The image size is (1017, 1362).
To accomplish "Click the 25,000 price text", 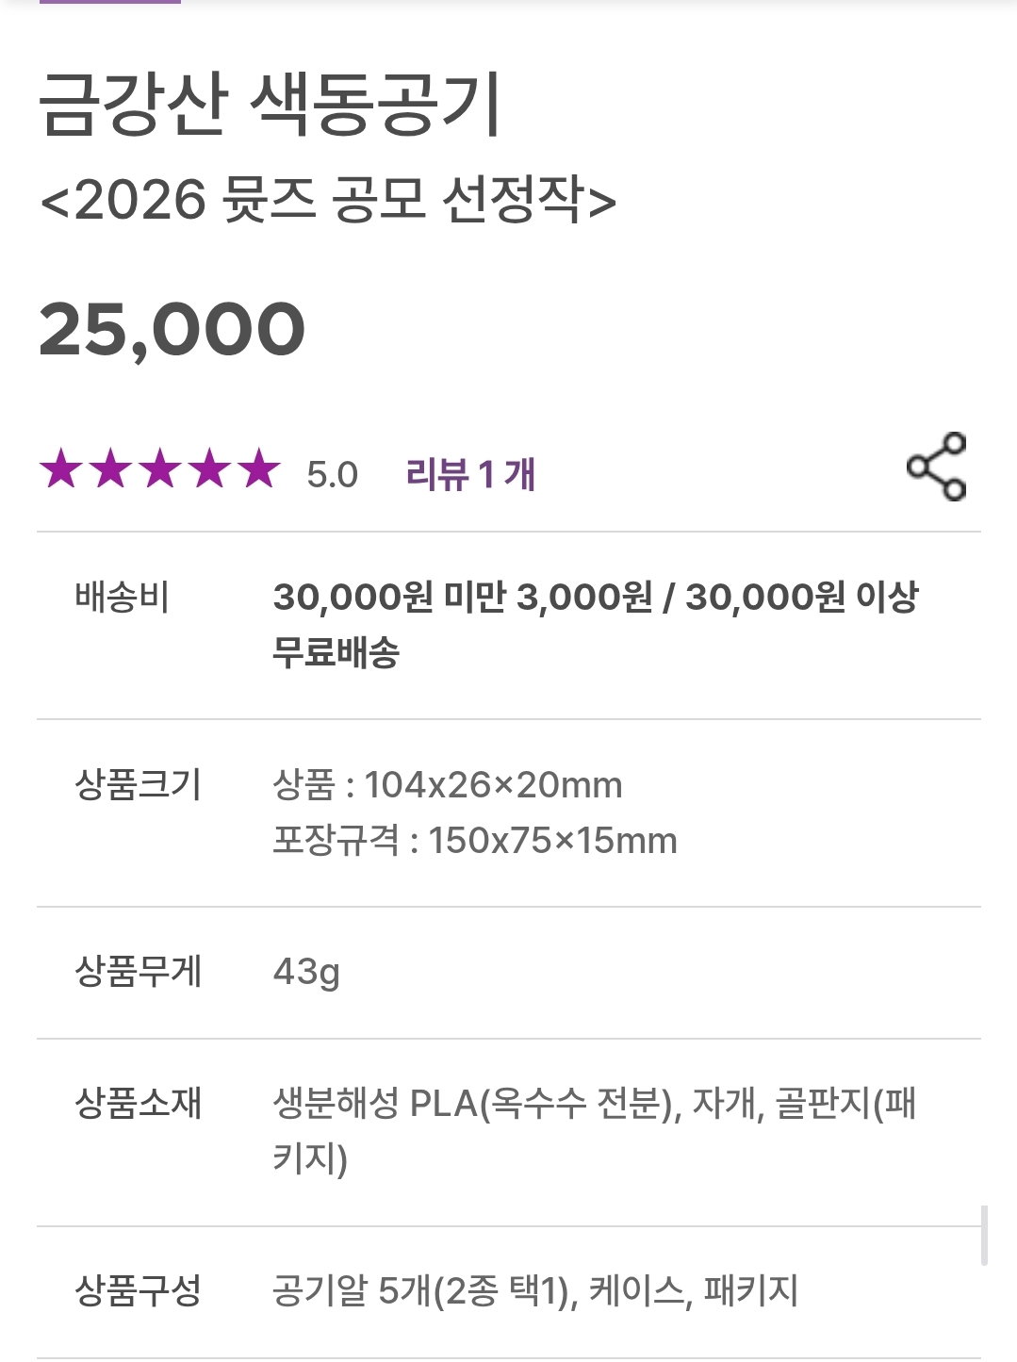I will [172, 330].
